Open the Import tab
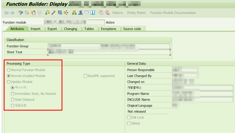This screenshot has height=133, width=235. point(35,29)
